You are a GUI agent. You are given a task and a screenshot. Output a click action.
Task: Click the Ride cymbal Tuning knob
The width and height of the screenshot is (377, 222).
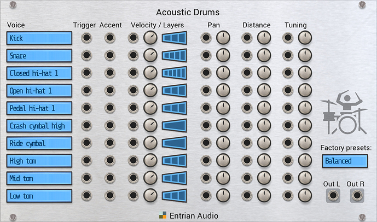coord(305,143)
